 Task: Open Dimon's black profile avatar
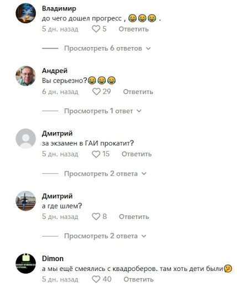pos(25,263)
